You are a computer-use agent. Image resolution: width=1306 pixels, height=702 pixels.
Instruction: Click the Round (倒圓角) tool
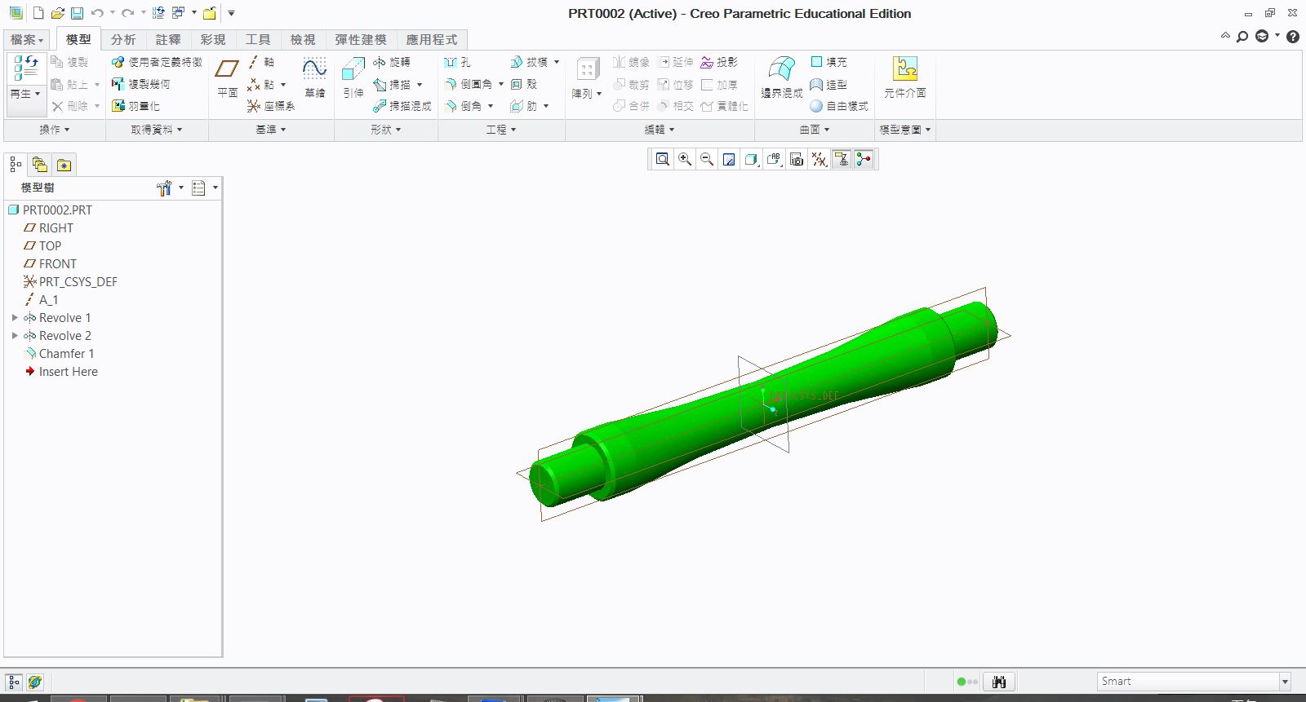(x=469, y=84)
